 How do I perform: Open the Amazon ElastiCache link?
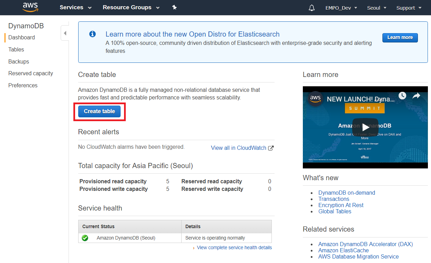343,250
